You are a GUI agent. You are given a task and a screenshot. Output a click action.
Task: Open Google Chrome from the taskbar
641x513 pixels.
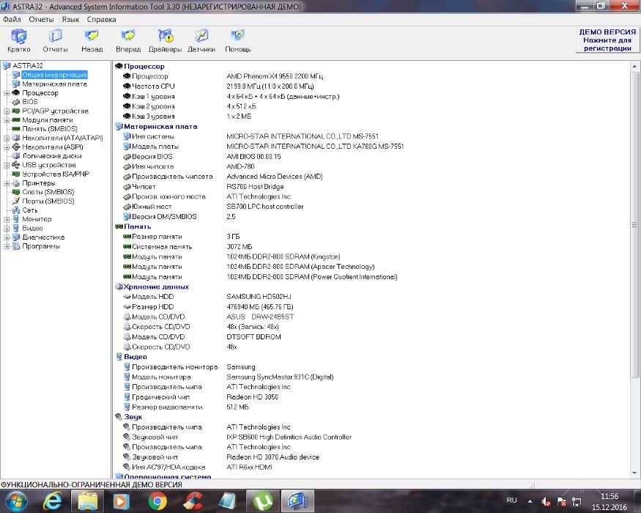tap(158, 501)
